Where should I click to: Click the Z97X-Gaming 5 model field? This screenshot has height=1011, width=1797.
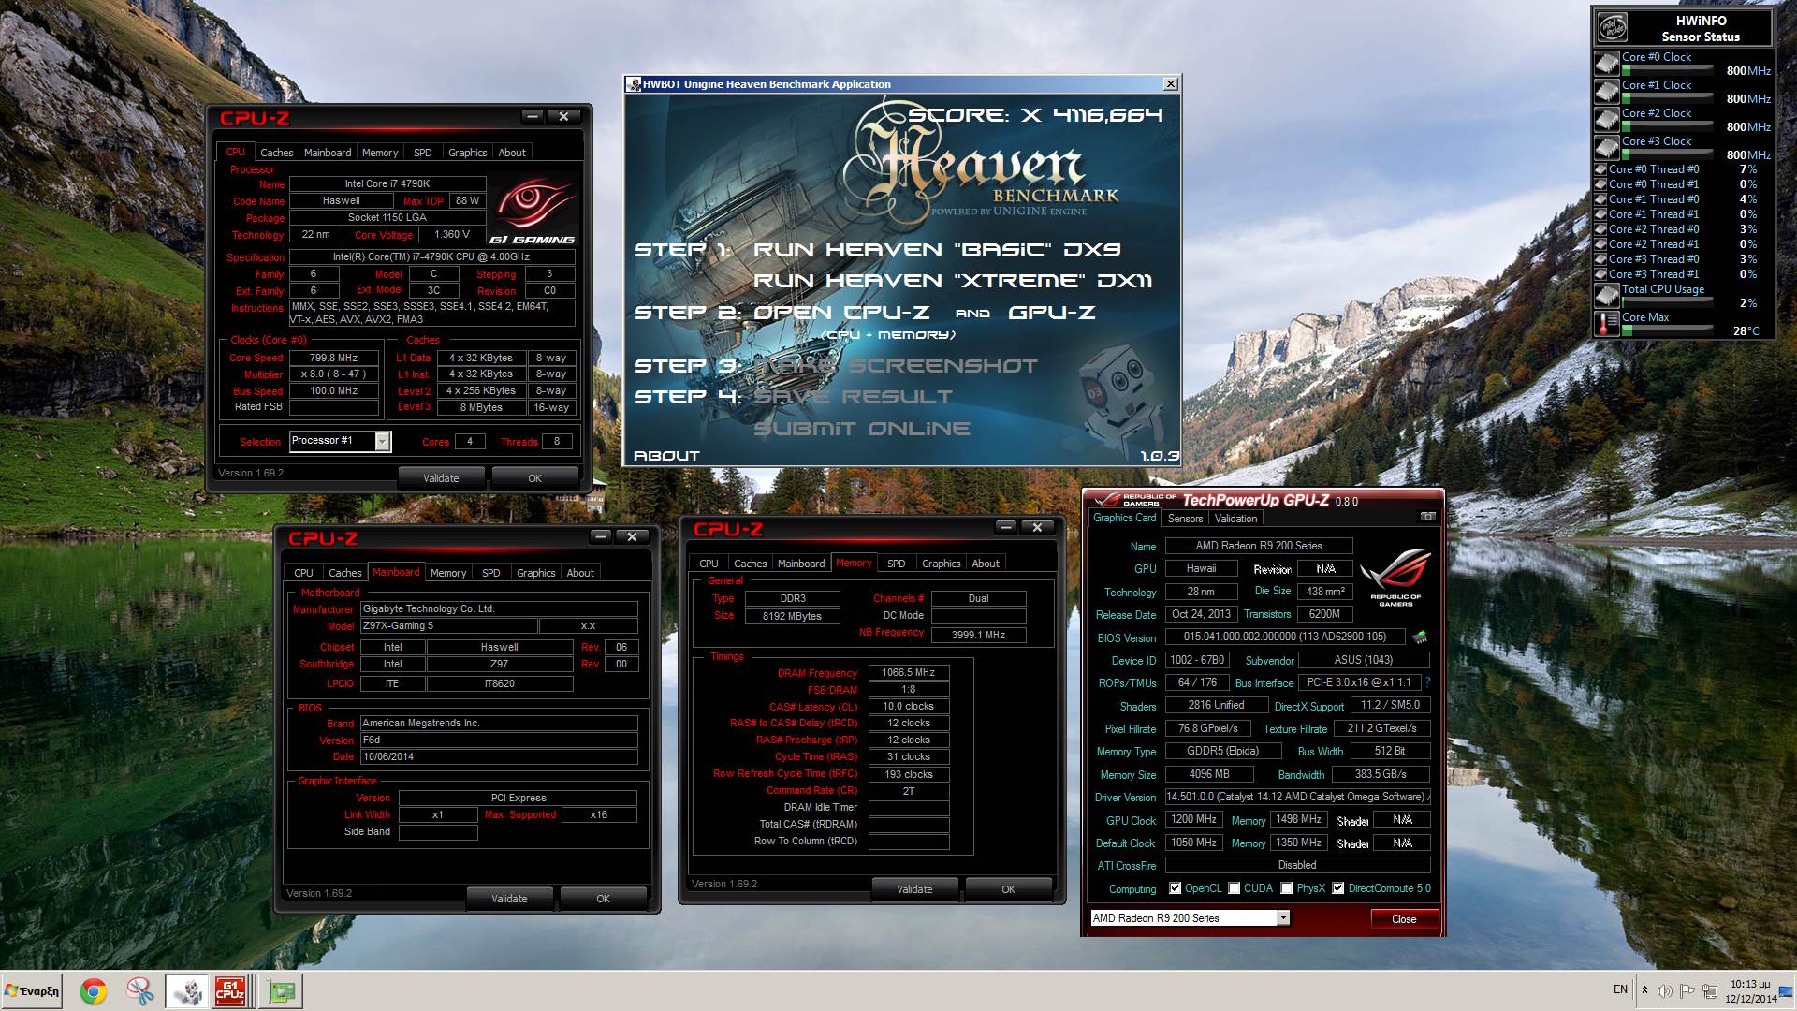449,625
